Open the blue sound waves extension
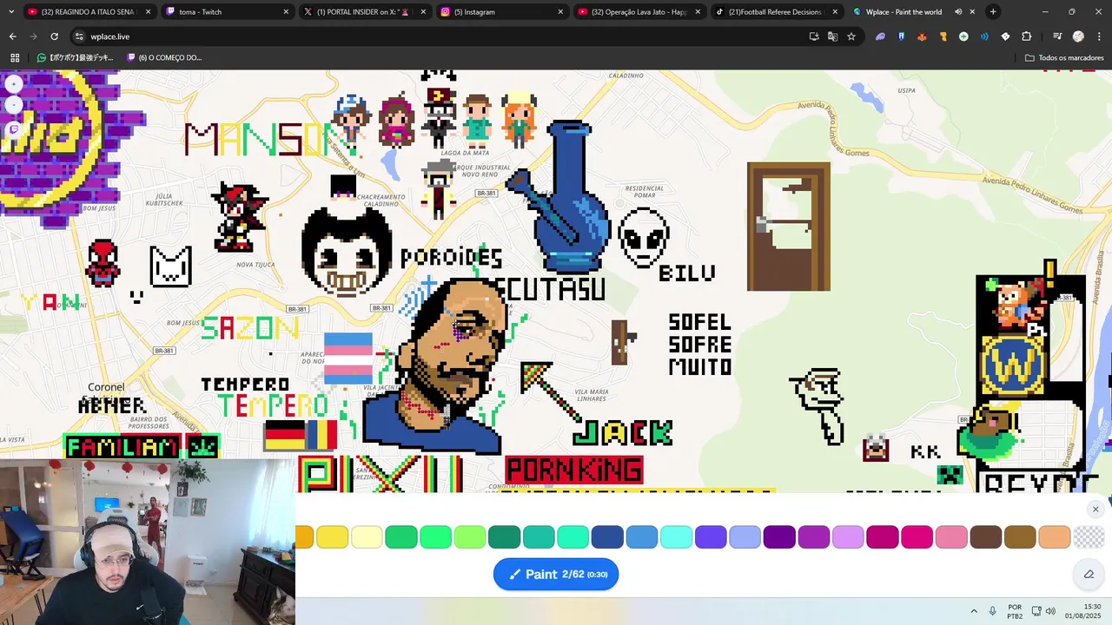 (984, 36)
